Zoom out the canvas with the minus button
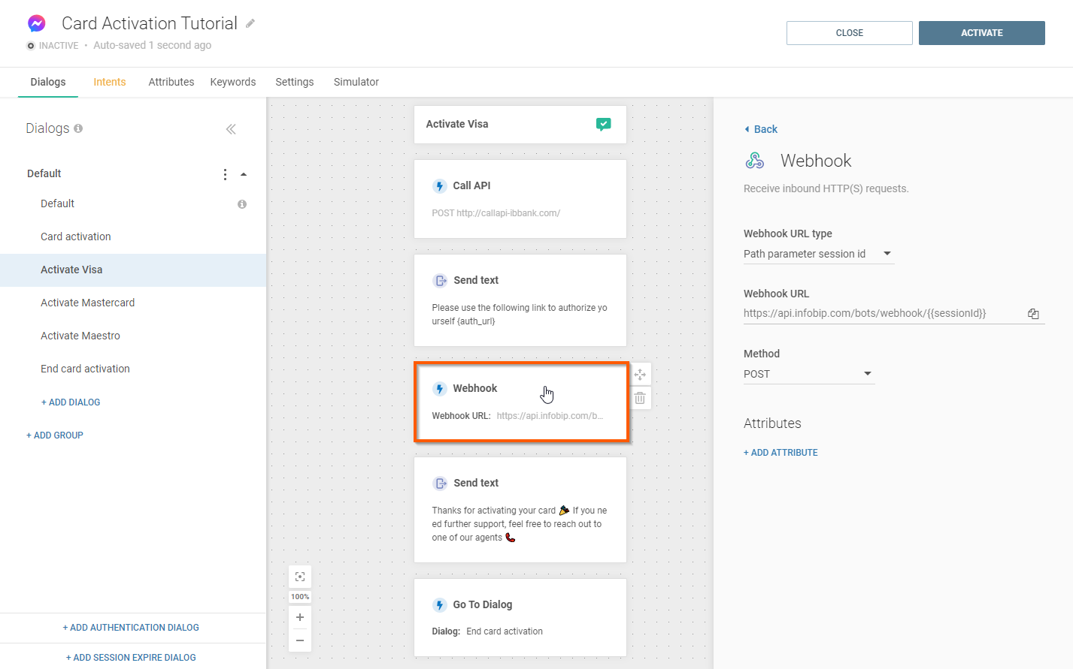 [x=300, y=640]
